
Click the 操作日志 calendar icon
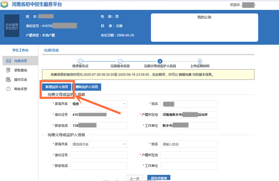(x=8, y=80)
